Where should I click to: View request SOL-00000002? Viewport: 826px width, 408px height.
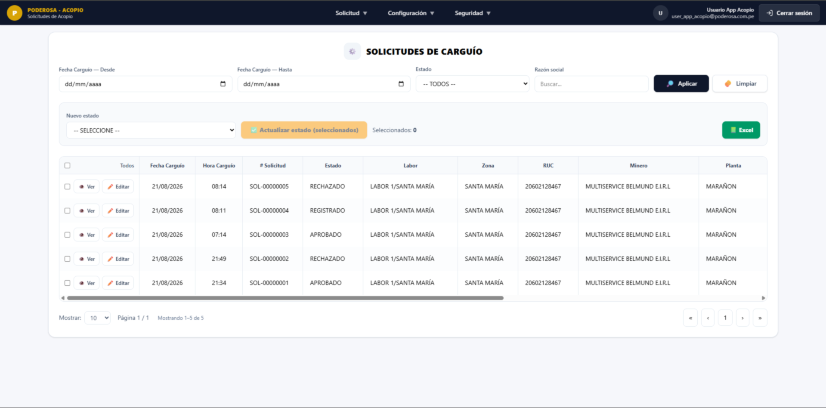coord(87,259)
